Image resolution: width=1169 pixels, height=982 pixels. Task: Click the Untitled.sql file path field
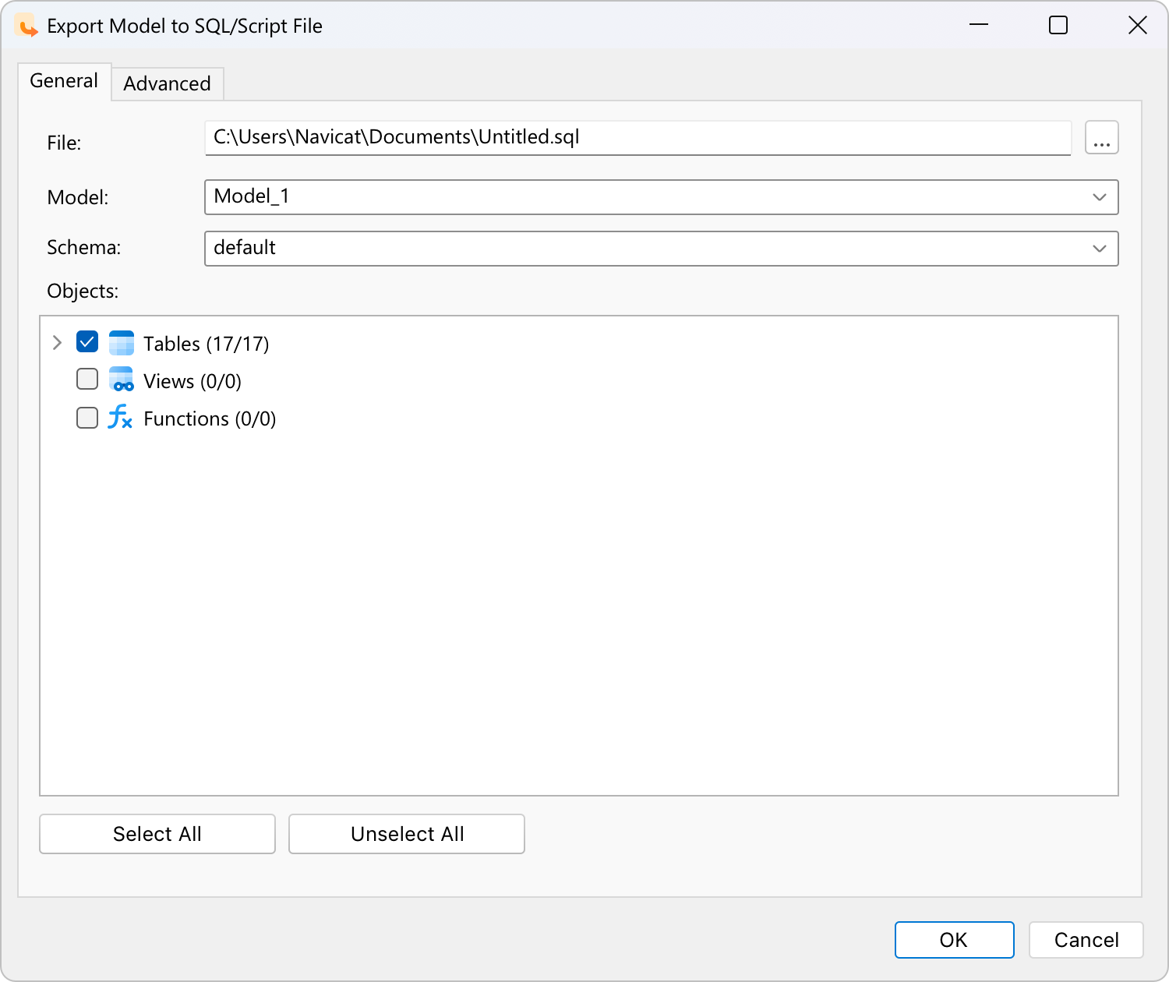point(637,138)
